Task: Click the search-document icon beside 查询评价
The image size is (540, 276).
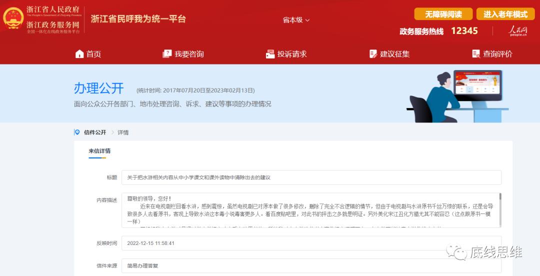Action: (476, 54)
